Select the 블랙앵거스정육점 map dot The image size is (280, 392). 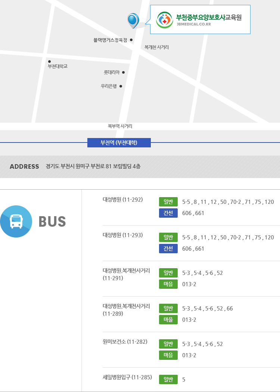tap(131, 40)
